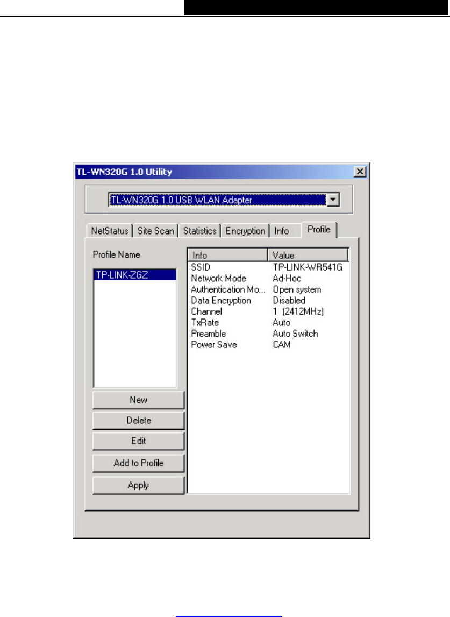
Task: Click the Add to Profile button
Action: point(139,463)
